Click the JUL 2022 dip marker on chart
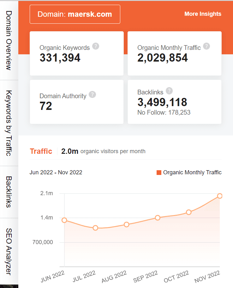233x288 pixels. (x=95, y=228)
